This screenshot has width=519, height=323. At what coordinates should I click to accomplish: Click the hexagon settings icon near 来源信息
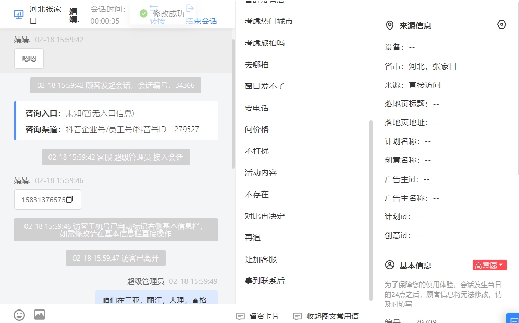pos(501,25)
